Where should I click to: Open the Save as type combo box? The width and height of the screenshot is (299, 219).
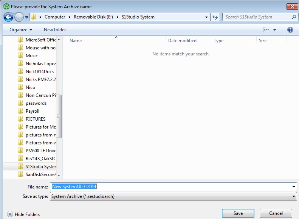point(174,196)
